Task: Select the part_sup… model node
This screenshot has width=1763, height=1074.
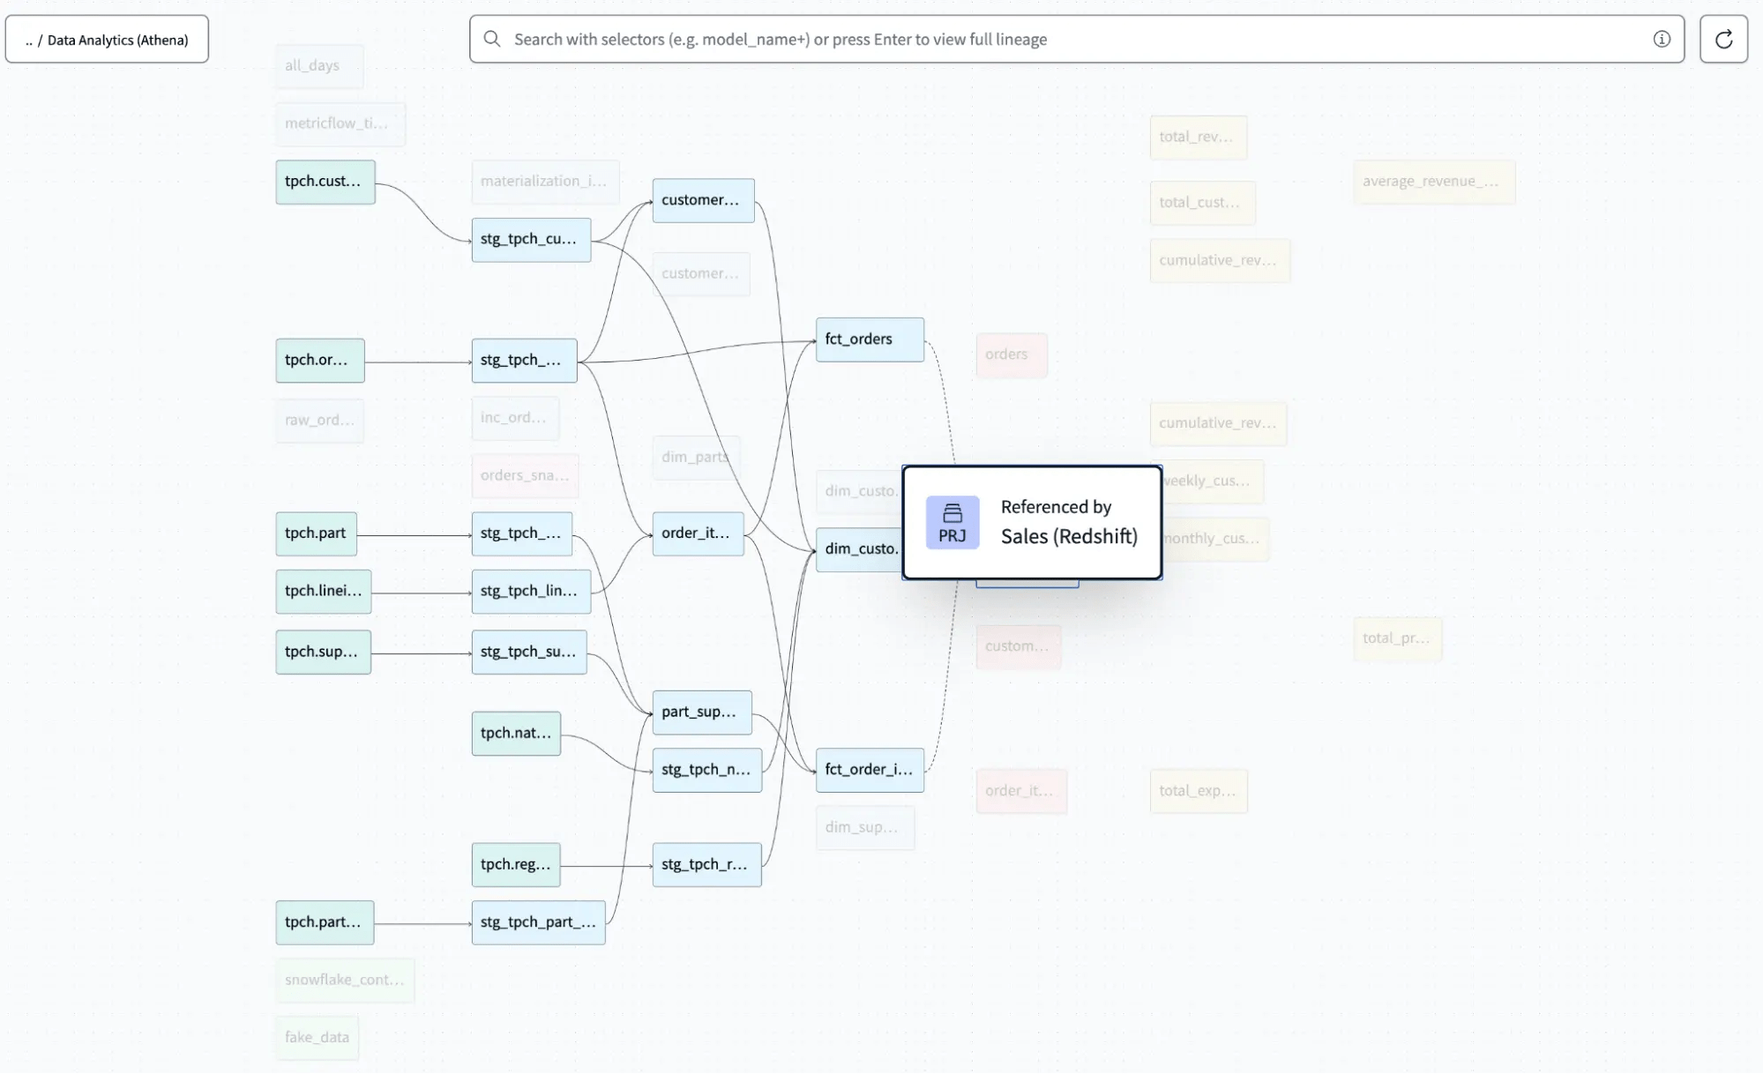Action: (701, 712)
